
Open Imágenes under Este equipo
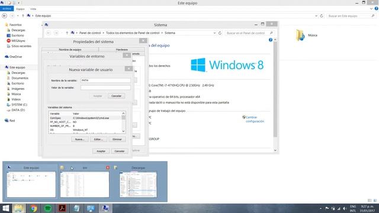coord(18,89)
